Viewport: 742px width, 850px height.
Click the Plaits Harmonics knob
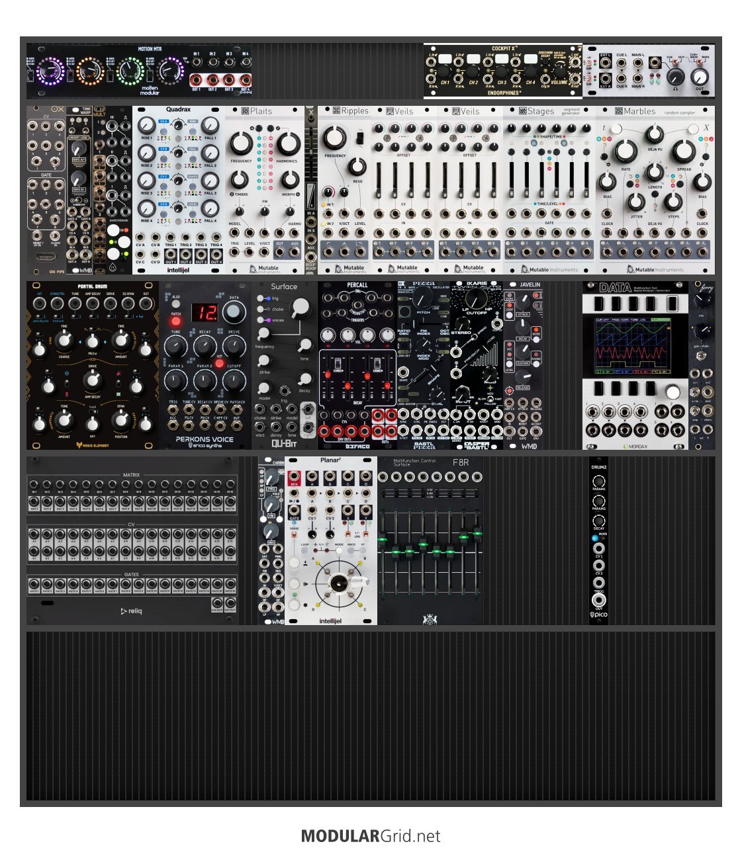point(287,142)
